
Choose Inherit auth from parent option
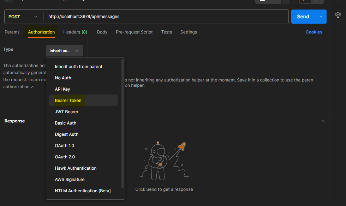point(83,67)
